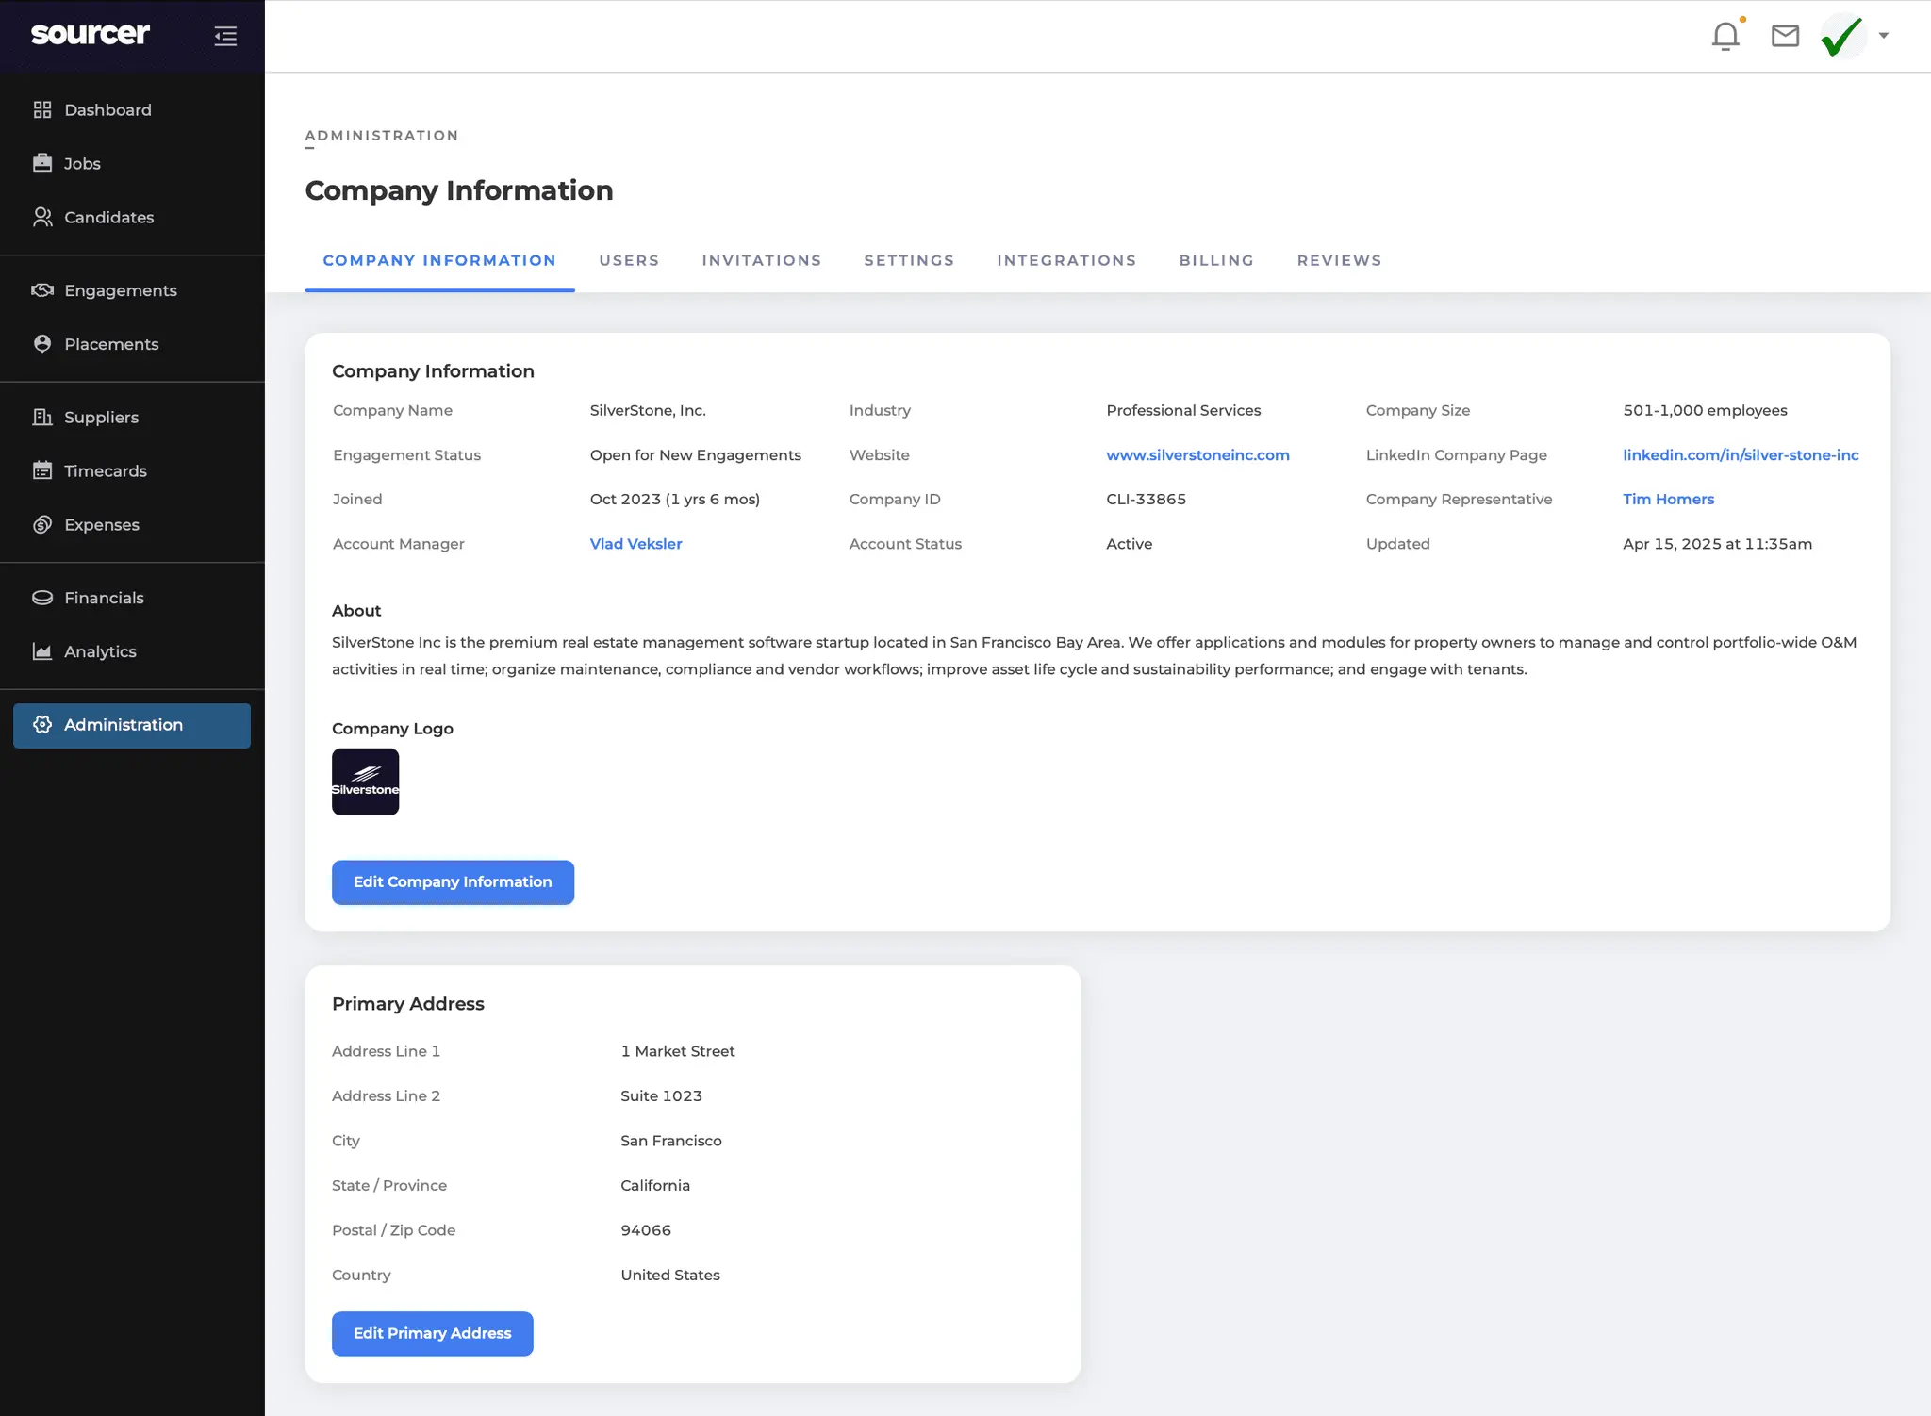Switch to the Billing tab
1931x1416 pixels.
click(1216, 260)
